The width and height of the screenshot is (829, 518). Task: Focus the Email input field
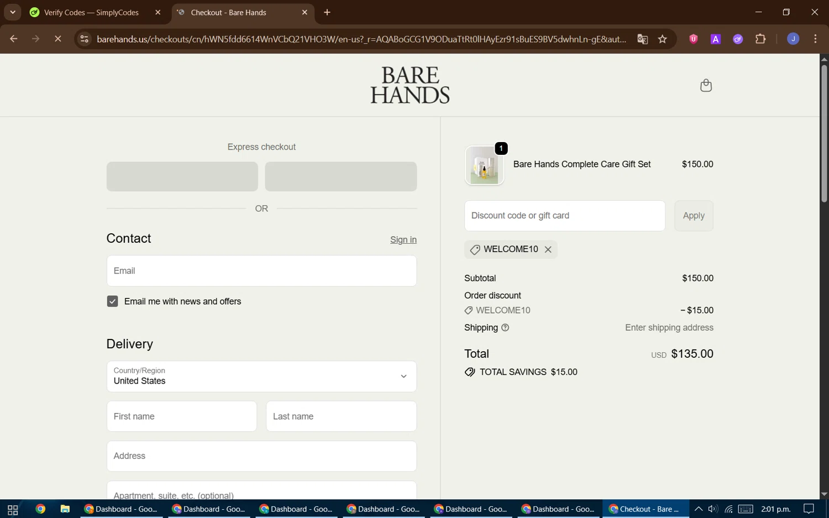(261, 271)
